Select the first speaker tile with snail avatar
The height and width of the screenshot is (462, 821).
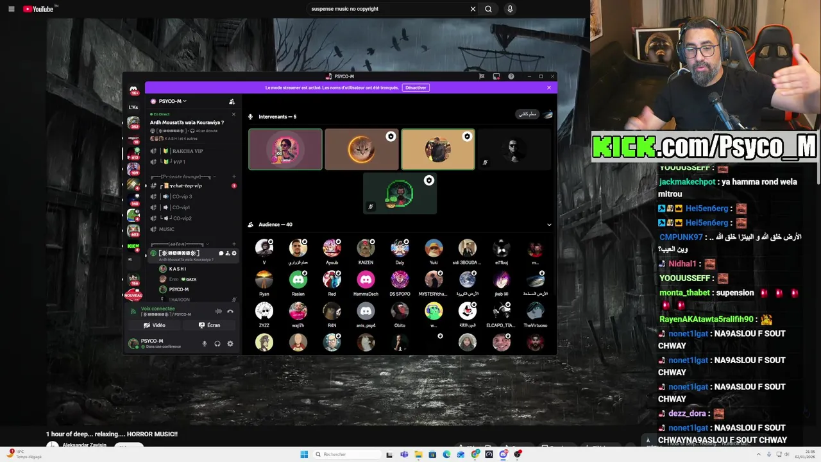285,150
